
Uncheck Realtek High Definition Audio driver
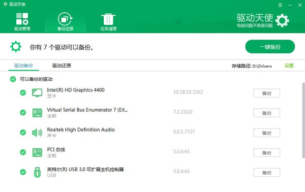[23, 133]
